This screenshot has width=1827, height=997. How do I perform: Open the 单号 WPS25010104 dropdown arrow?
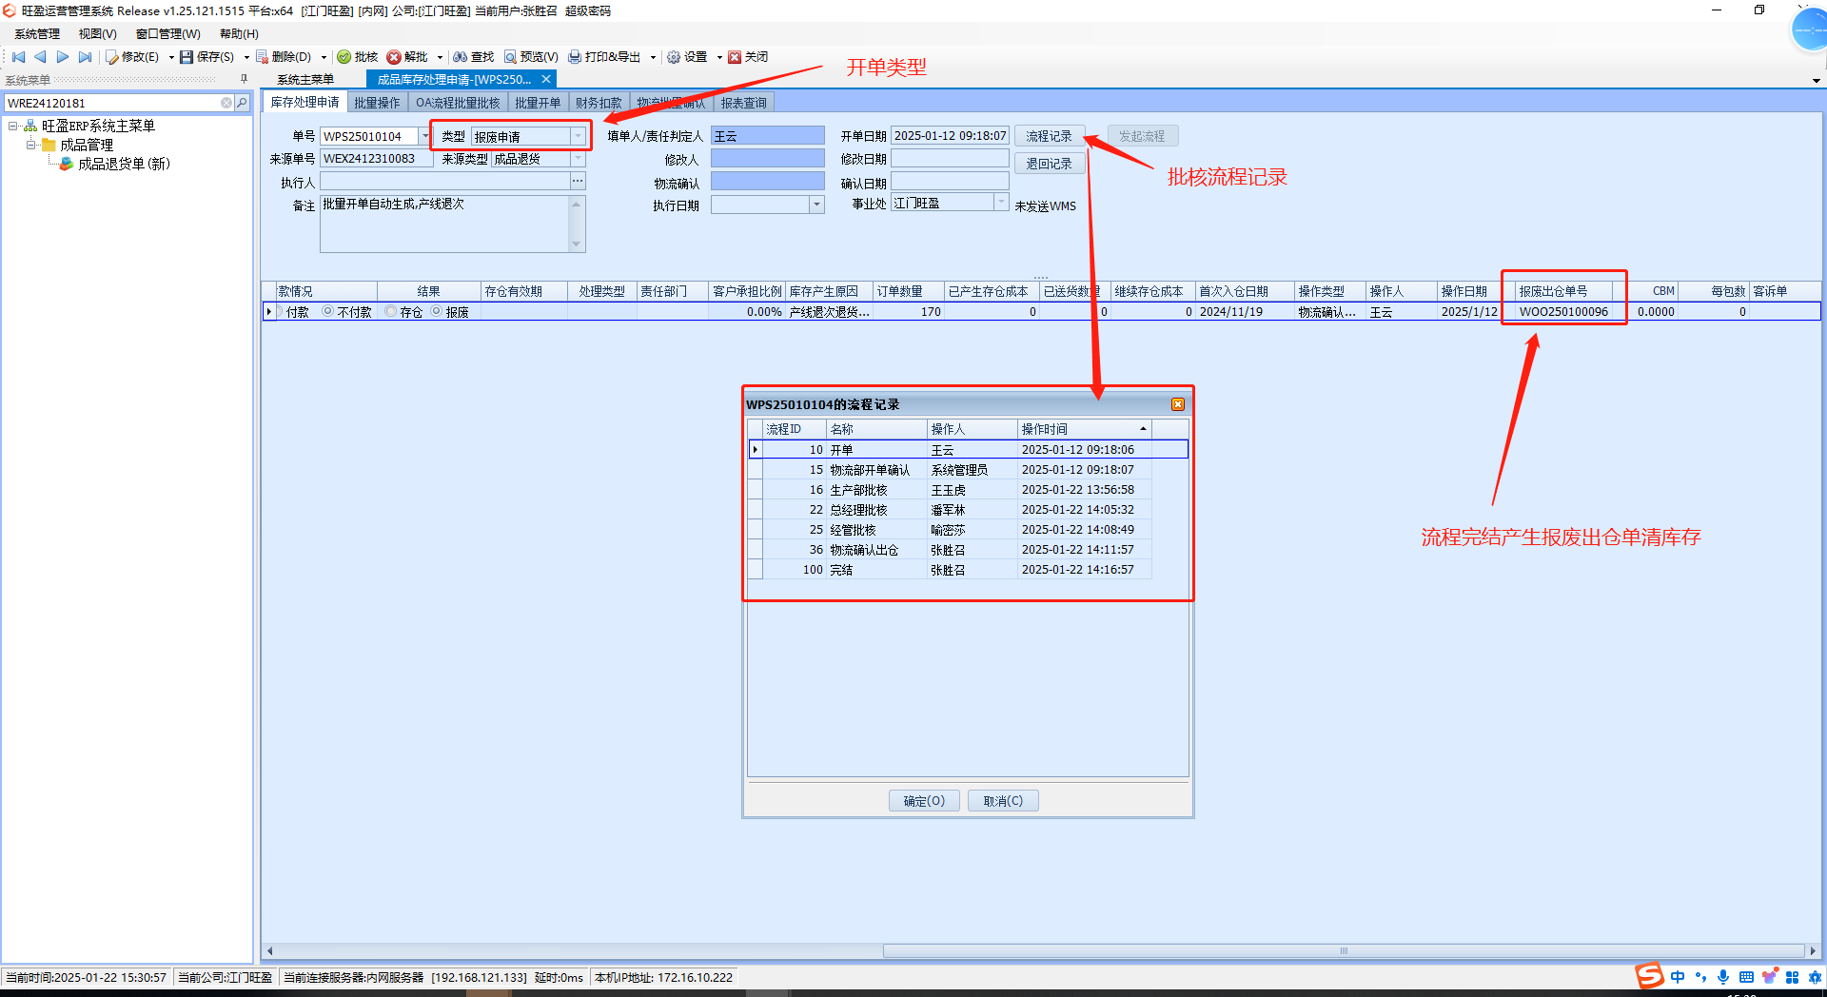424,136
